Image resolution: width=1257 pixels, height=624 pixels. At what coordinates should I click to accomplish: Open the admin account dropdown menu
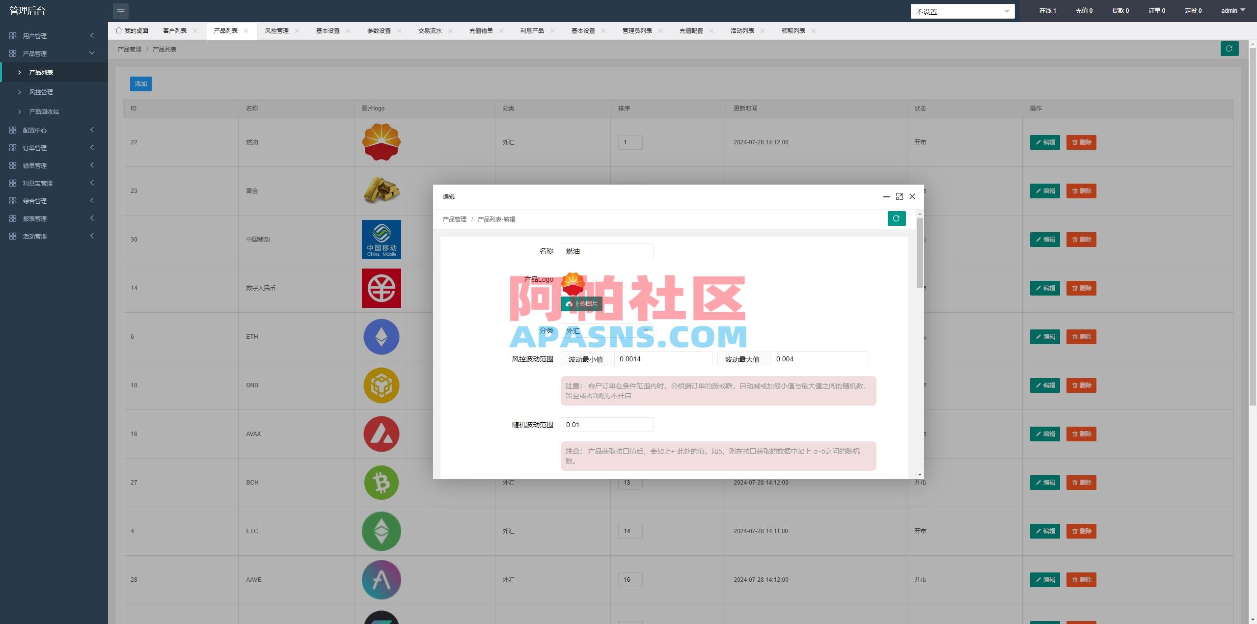1233,10
